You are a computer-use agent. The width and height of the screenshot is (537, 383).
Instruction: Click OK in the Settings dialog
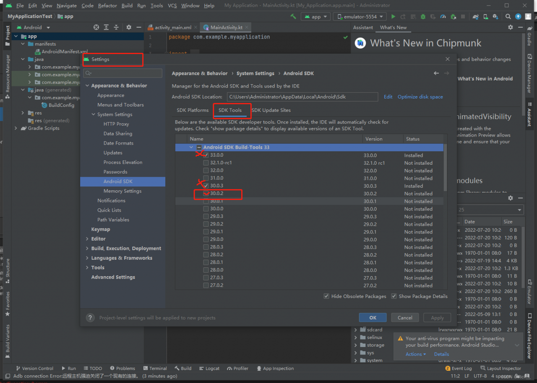pos(373,318)
